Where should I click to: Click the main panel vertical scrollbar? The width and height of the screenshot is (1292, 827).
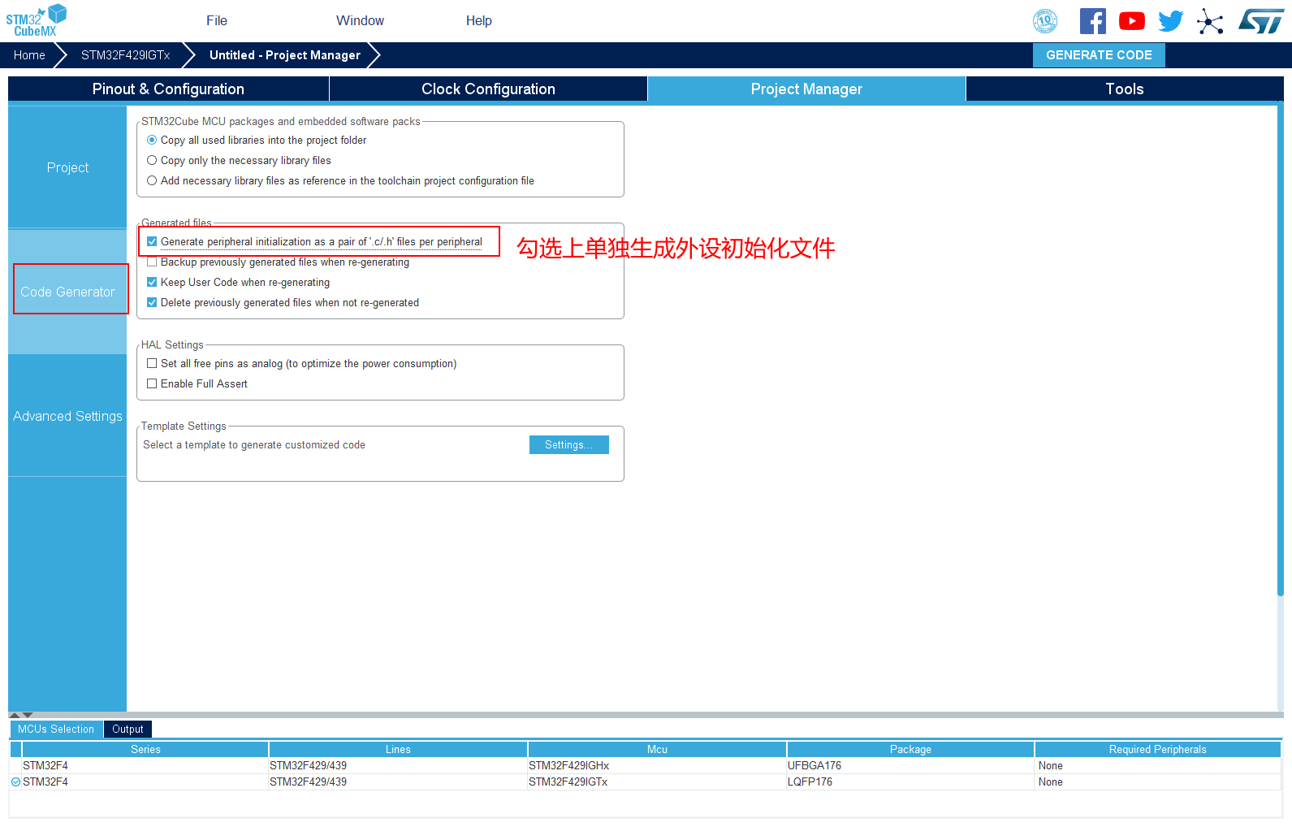pyautogui.click(x=1281, y=349)
